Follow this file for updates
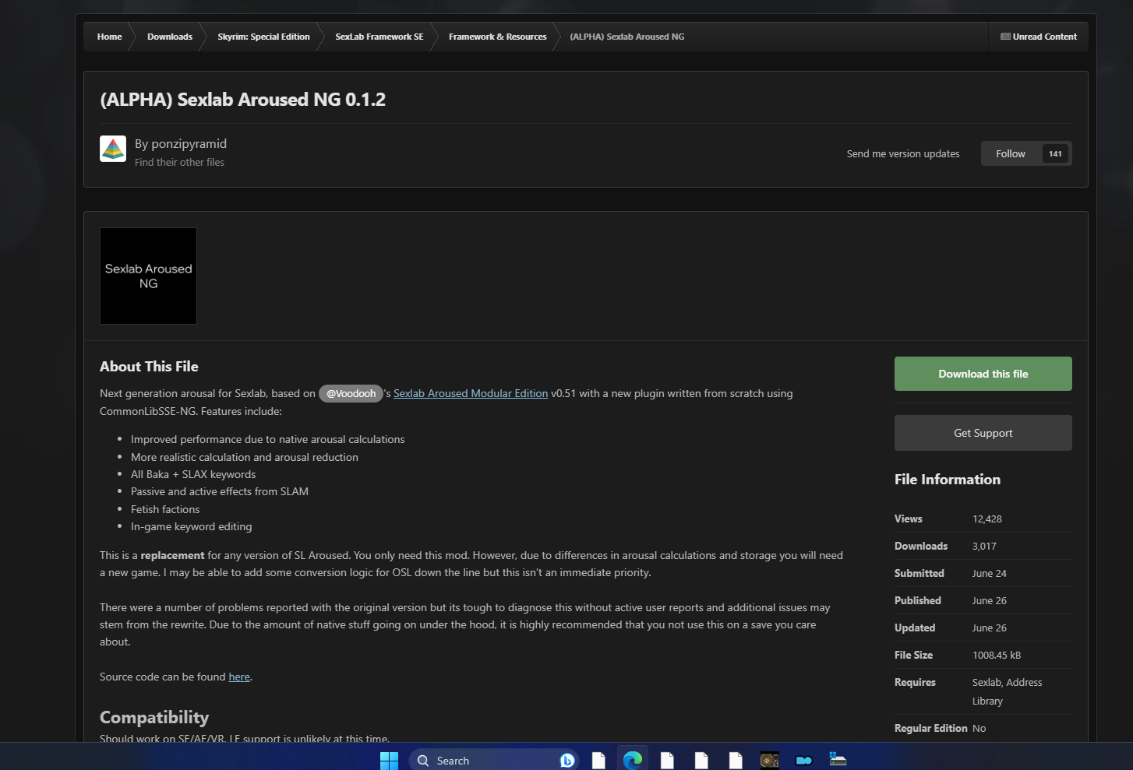 tap(1011, 153)
